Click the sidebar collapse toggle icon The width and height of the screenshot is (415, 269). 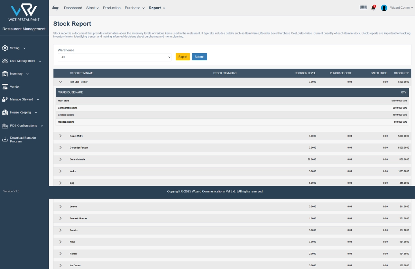click(55, 8)
